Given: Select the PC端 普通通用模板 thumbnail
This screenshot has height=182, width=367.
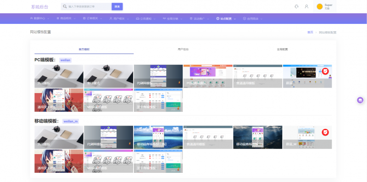Looking at the screenshot, I should tap(258, 76).
